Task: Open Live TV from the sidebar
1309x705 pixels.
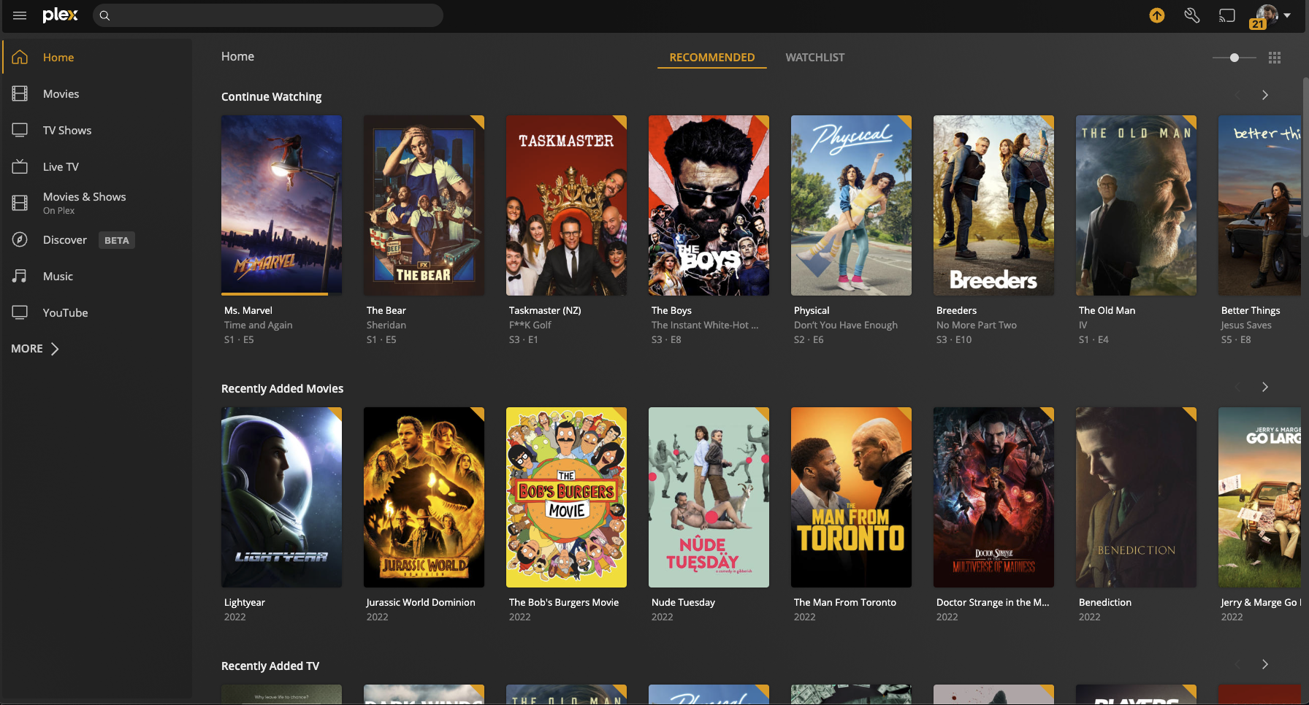Action: 61,166
